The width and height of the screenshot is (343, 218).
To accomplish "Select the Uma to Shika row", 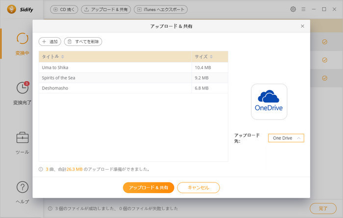I will (x=133, y=67).
